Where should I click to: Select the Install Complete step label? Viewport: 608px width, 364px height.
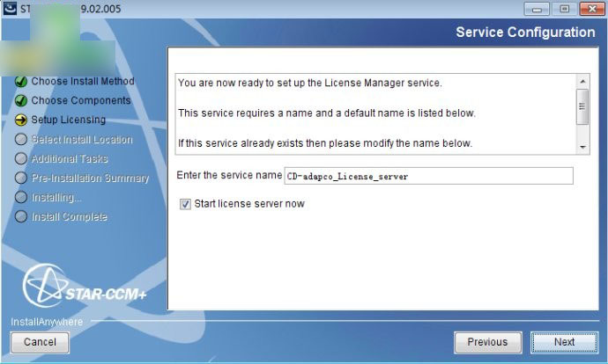[69, 216]
